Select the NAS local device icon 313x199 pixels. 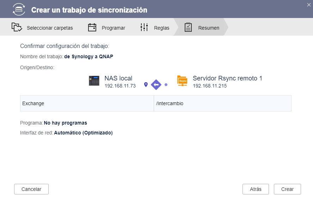[x=94, y=81]
